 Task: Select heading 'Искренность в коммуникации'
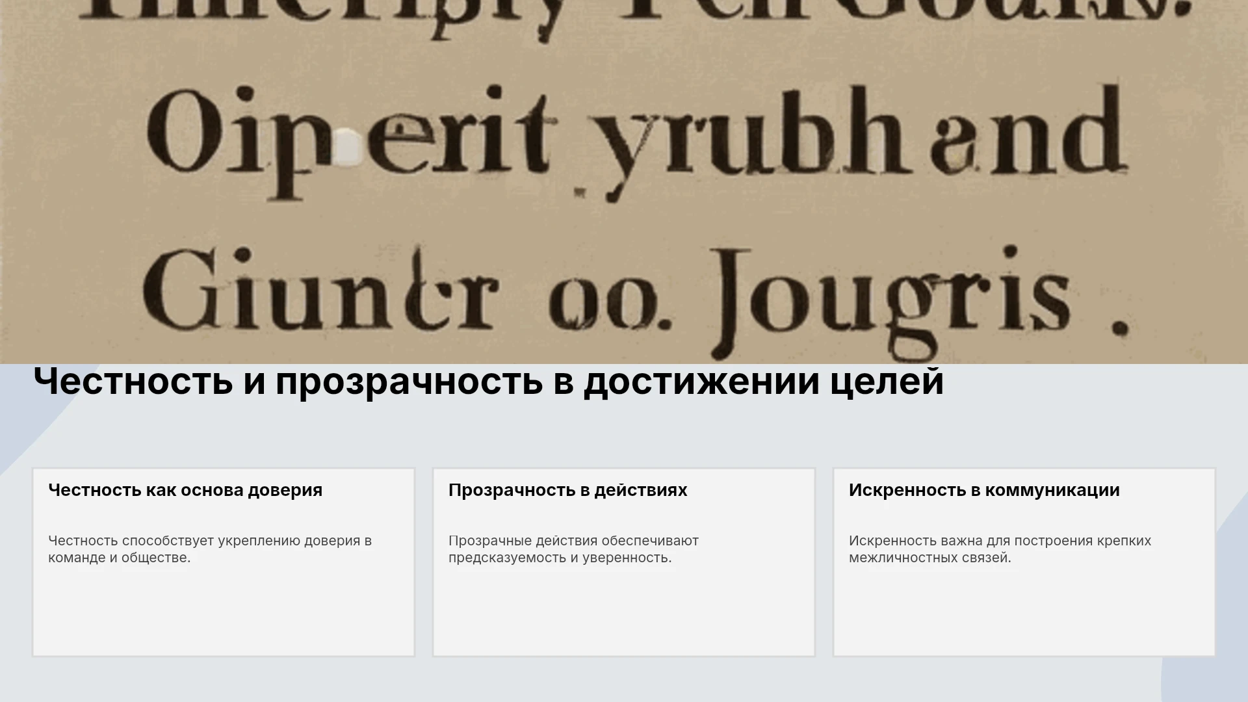(x=984, y=490)
